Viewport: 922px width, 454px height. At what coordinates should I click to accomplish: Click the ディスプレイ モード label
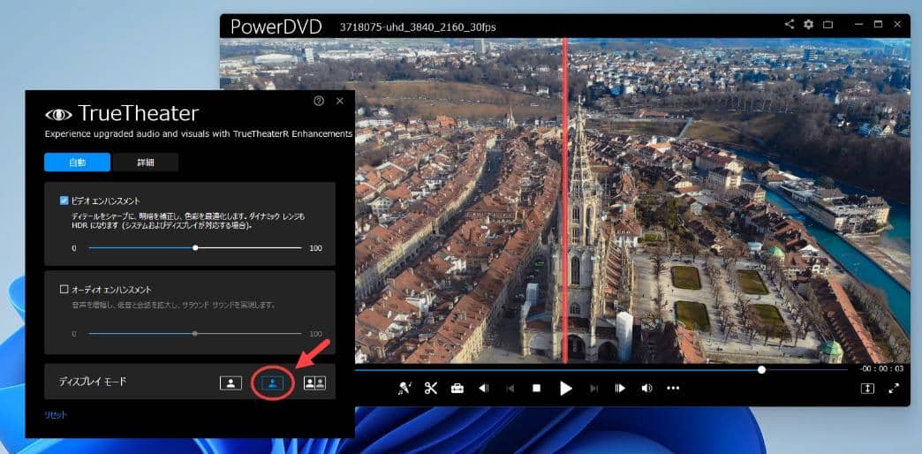tap(93, 382)
